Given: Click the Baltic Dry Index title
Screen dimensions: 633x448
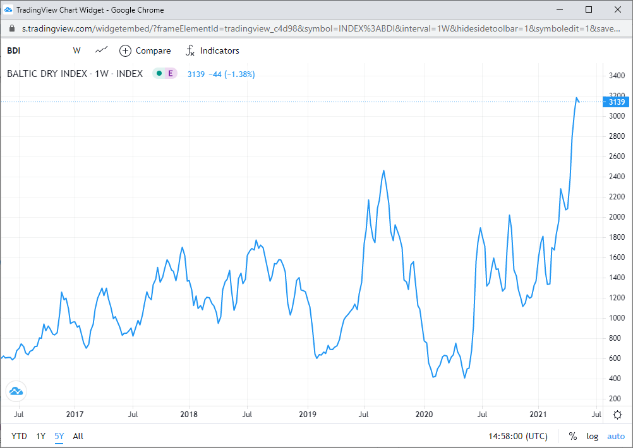Looking at the screenshot, I should pos(47,74).
